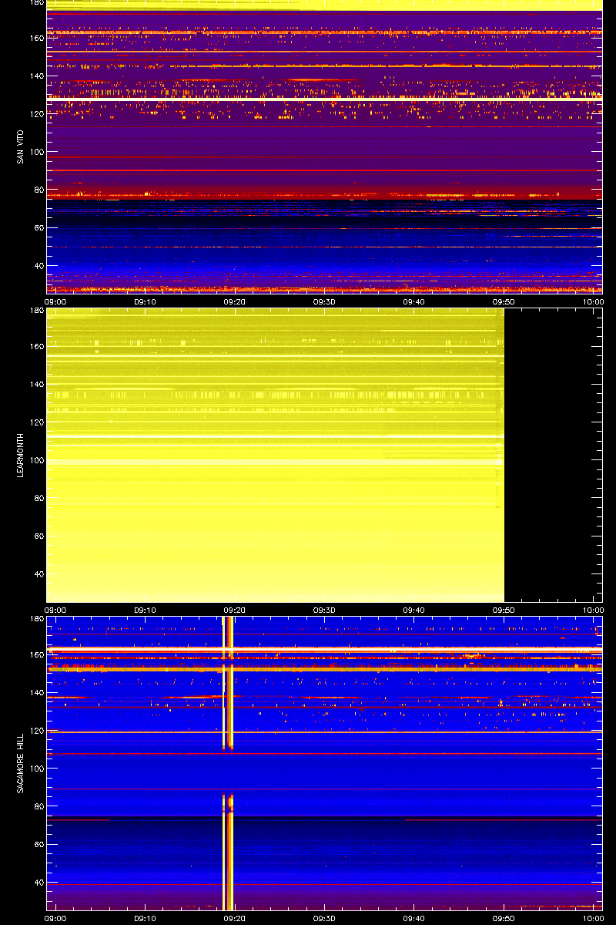Select 10:00 tick label under San Vito panel
This screenshot has height=925, width=616.
593,301
